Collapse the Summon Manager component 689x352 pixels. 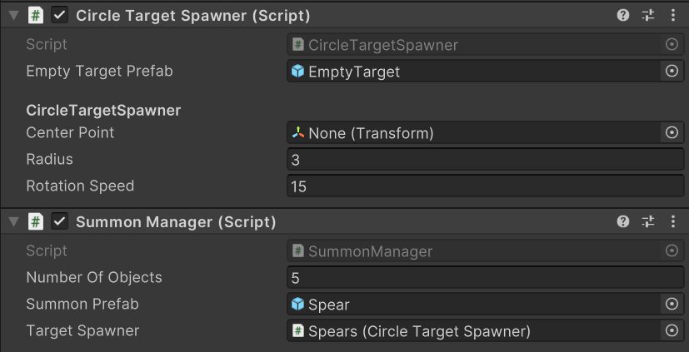(x=13, y=221)
